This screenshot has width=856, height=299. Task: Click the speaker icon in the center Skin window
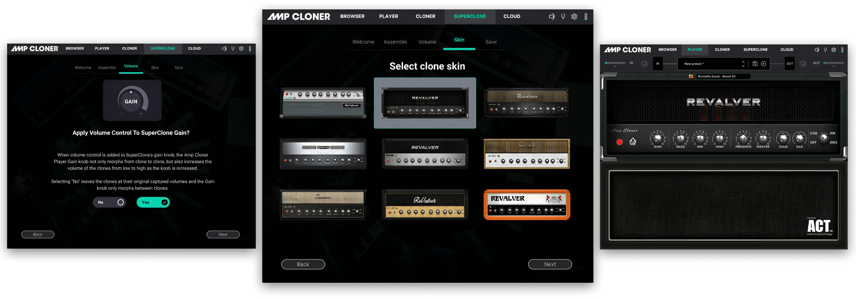[x=552, y=17]
